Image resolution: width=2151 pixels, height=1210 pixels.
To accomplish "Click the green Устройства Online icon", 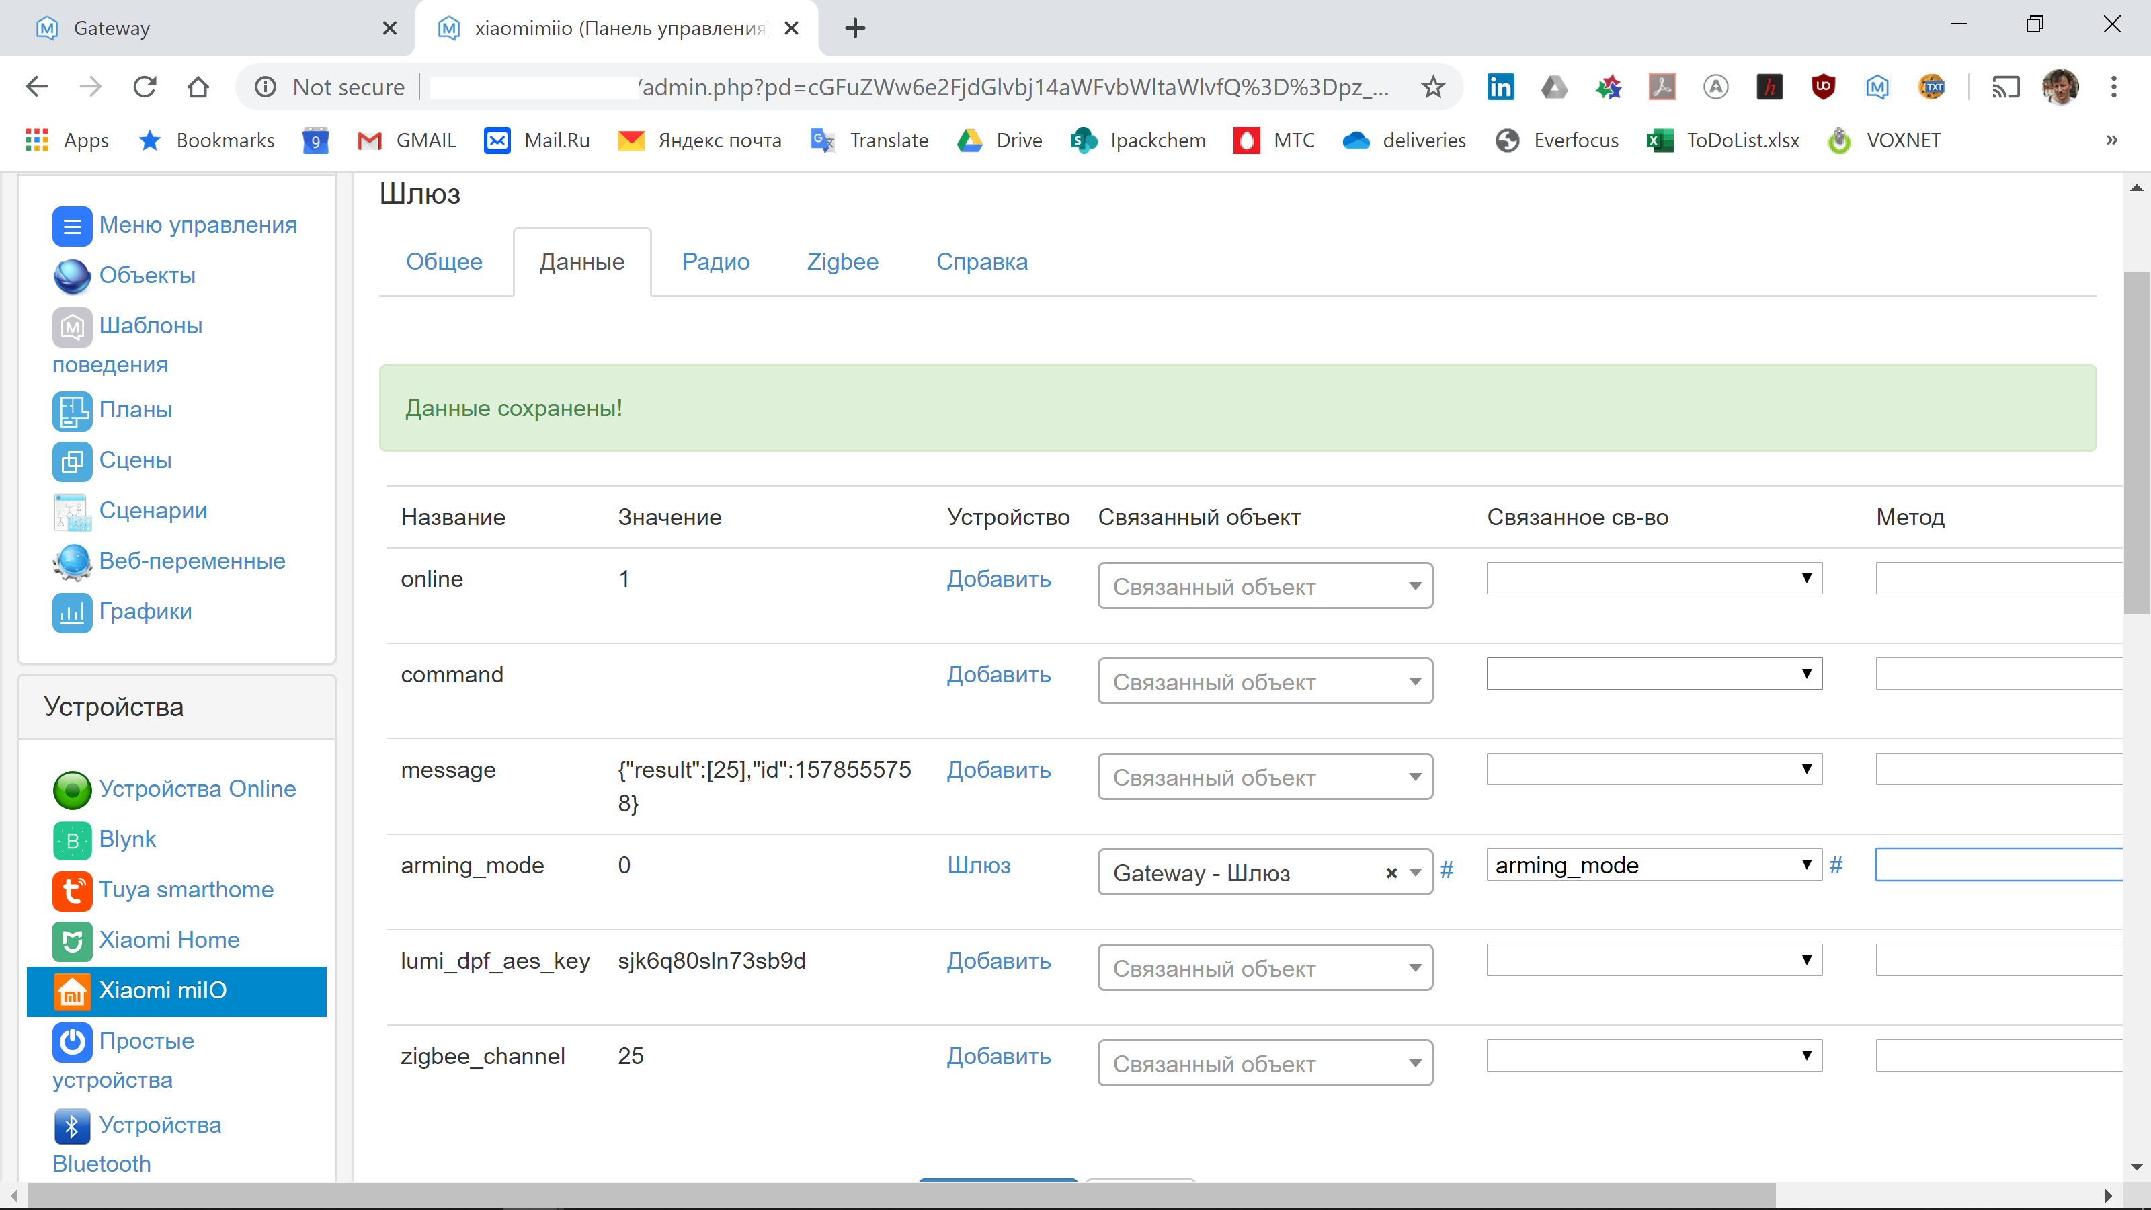I will pos(72,790).
